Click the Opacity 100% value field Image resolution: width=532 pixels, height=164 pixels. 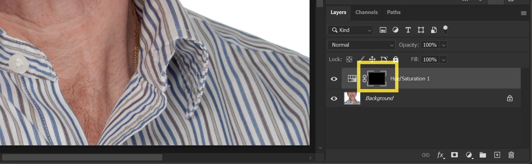pyautogui.click(x=430, y=45)
